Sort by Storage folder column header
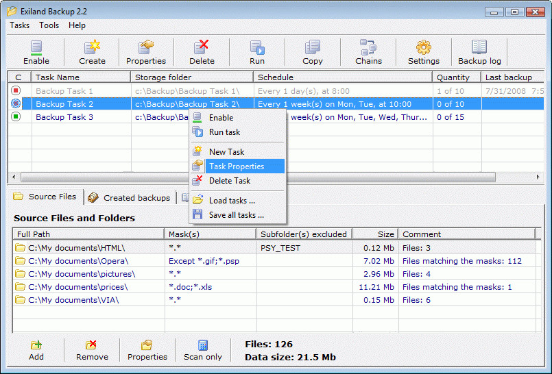 [192, 77]
